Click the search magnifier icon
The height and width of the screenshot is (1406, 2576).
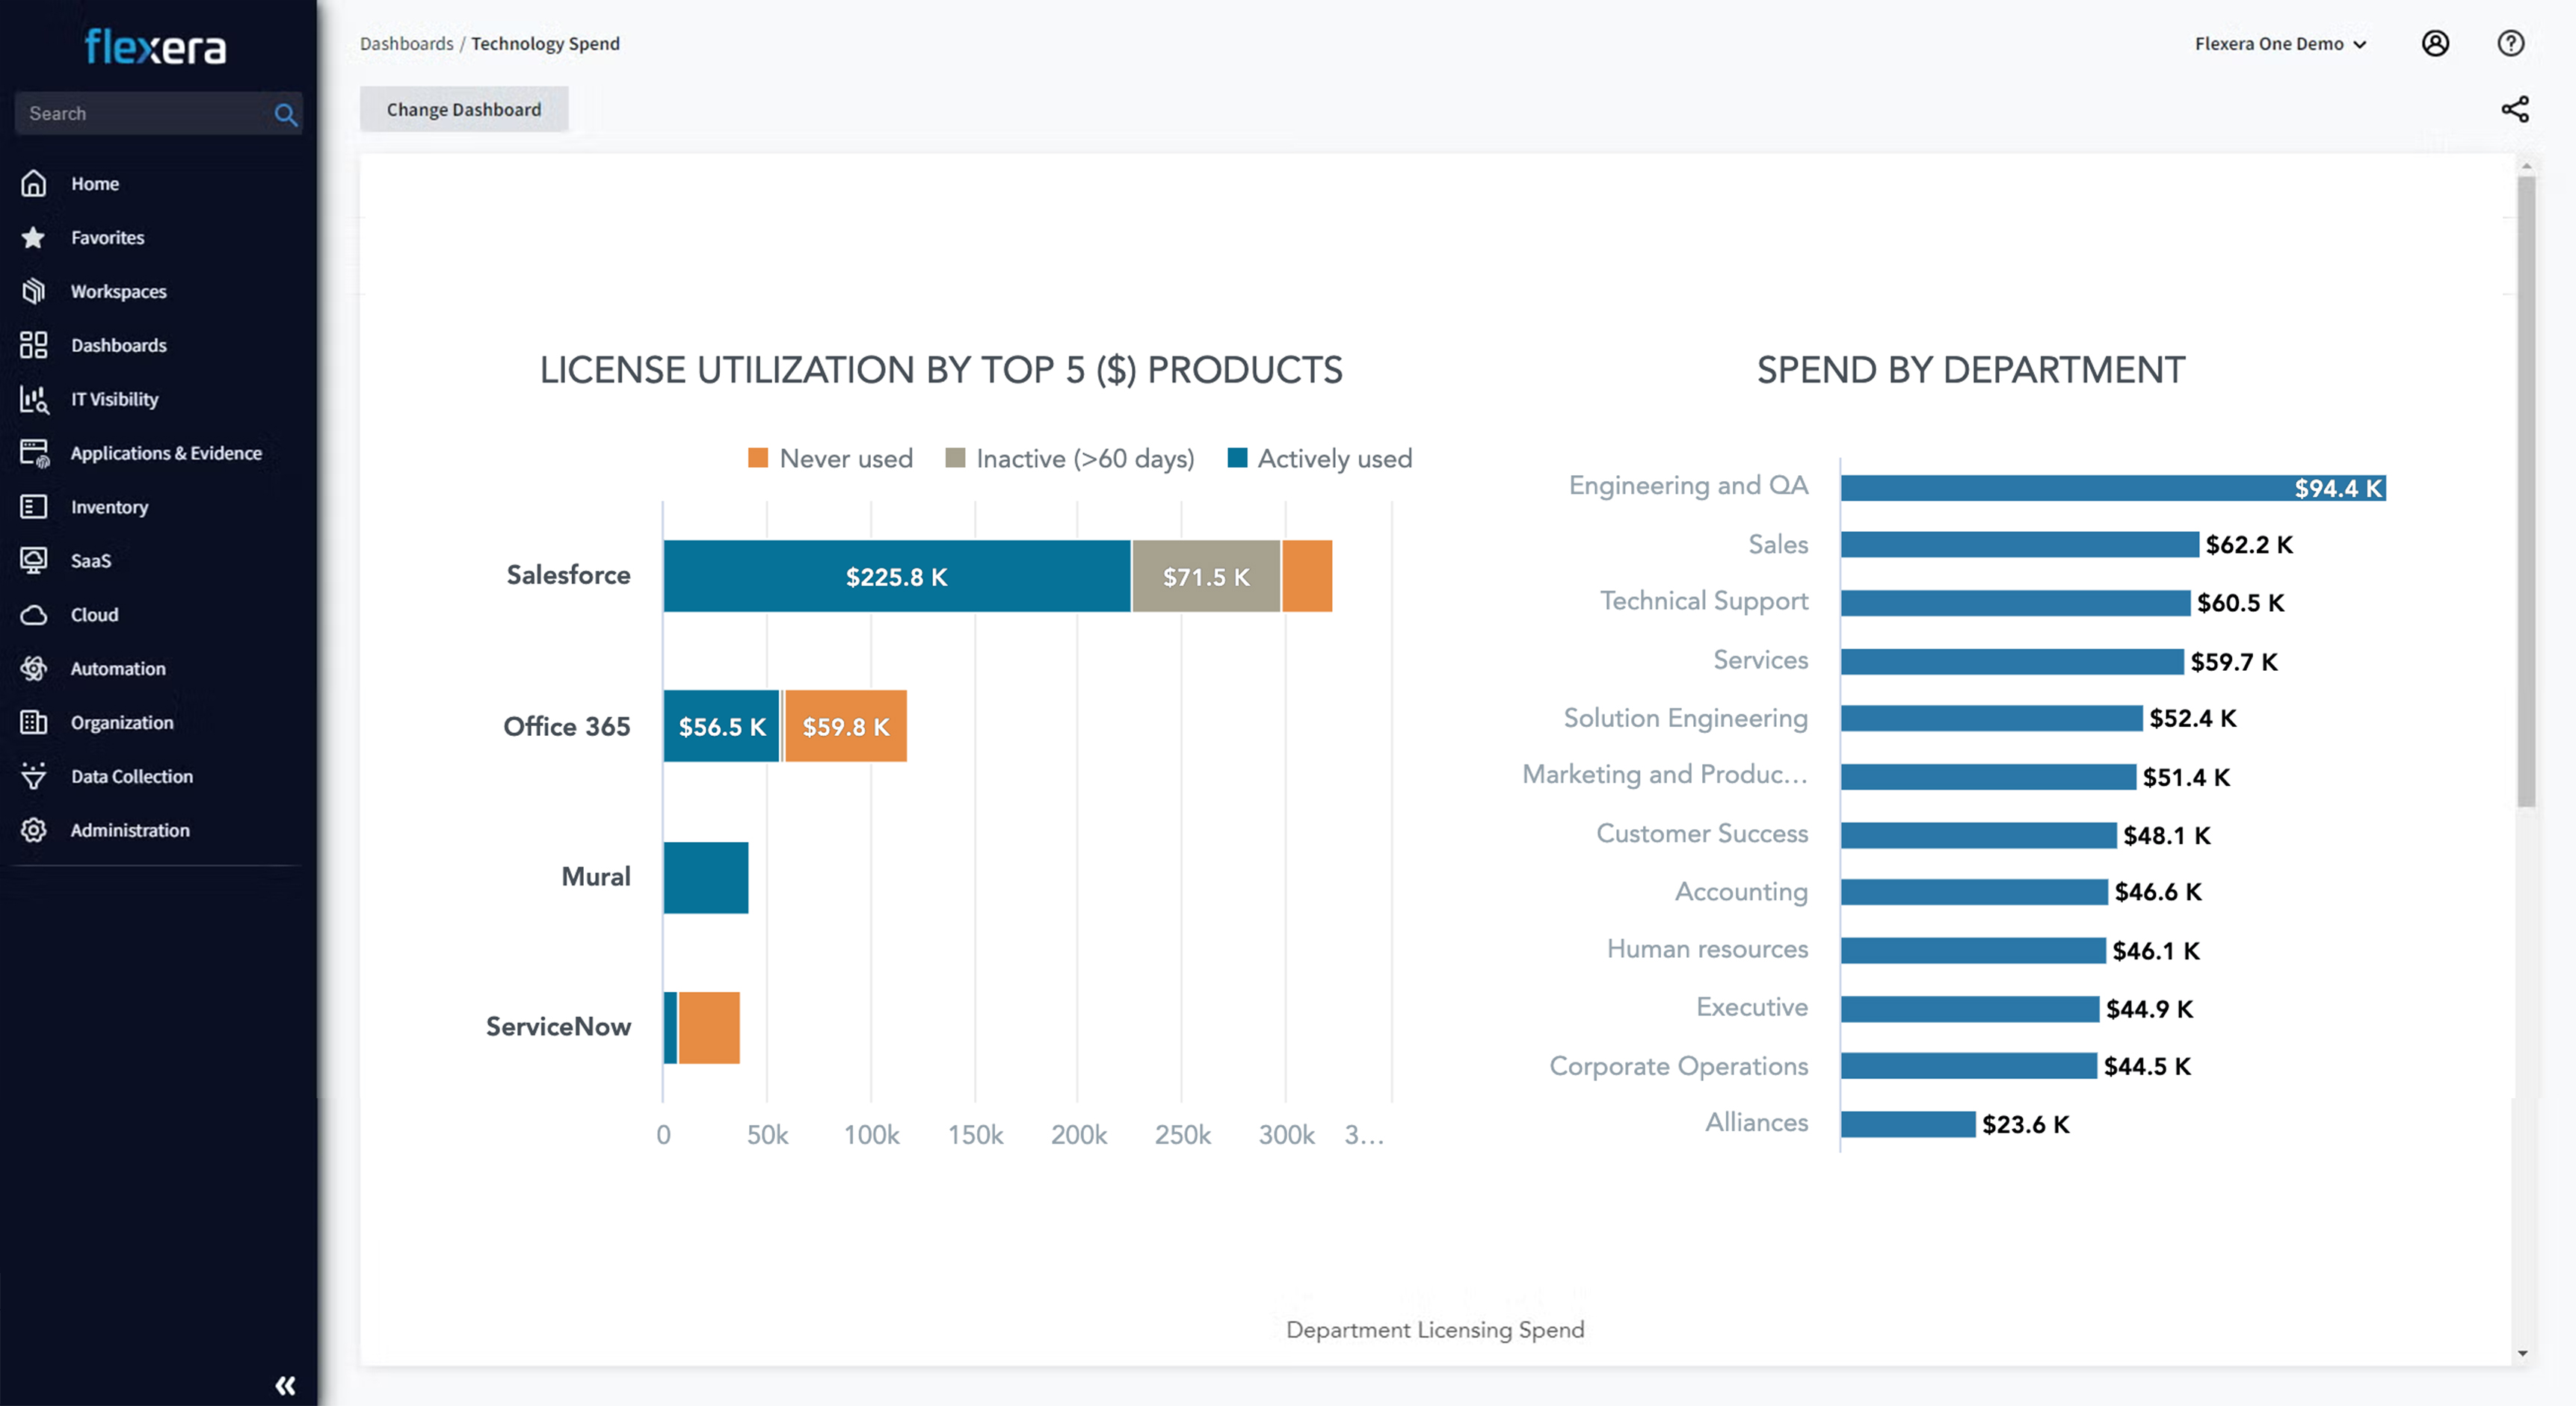pos(285,114)
